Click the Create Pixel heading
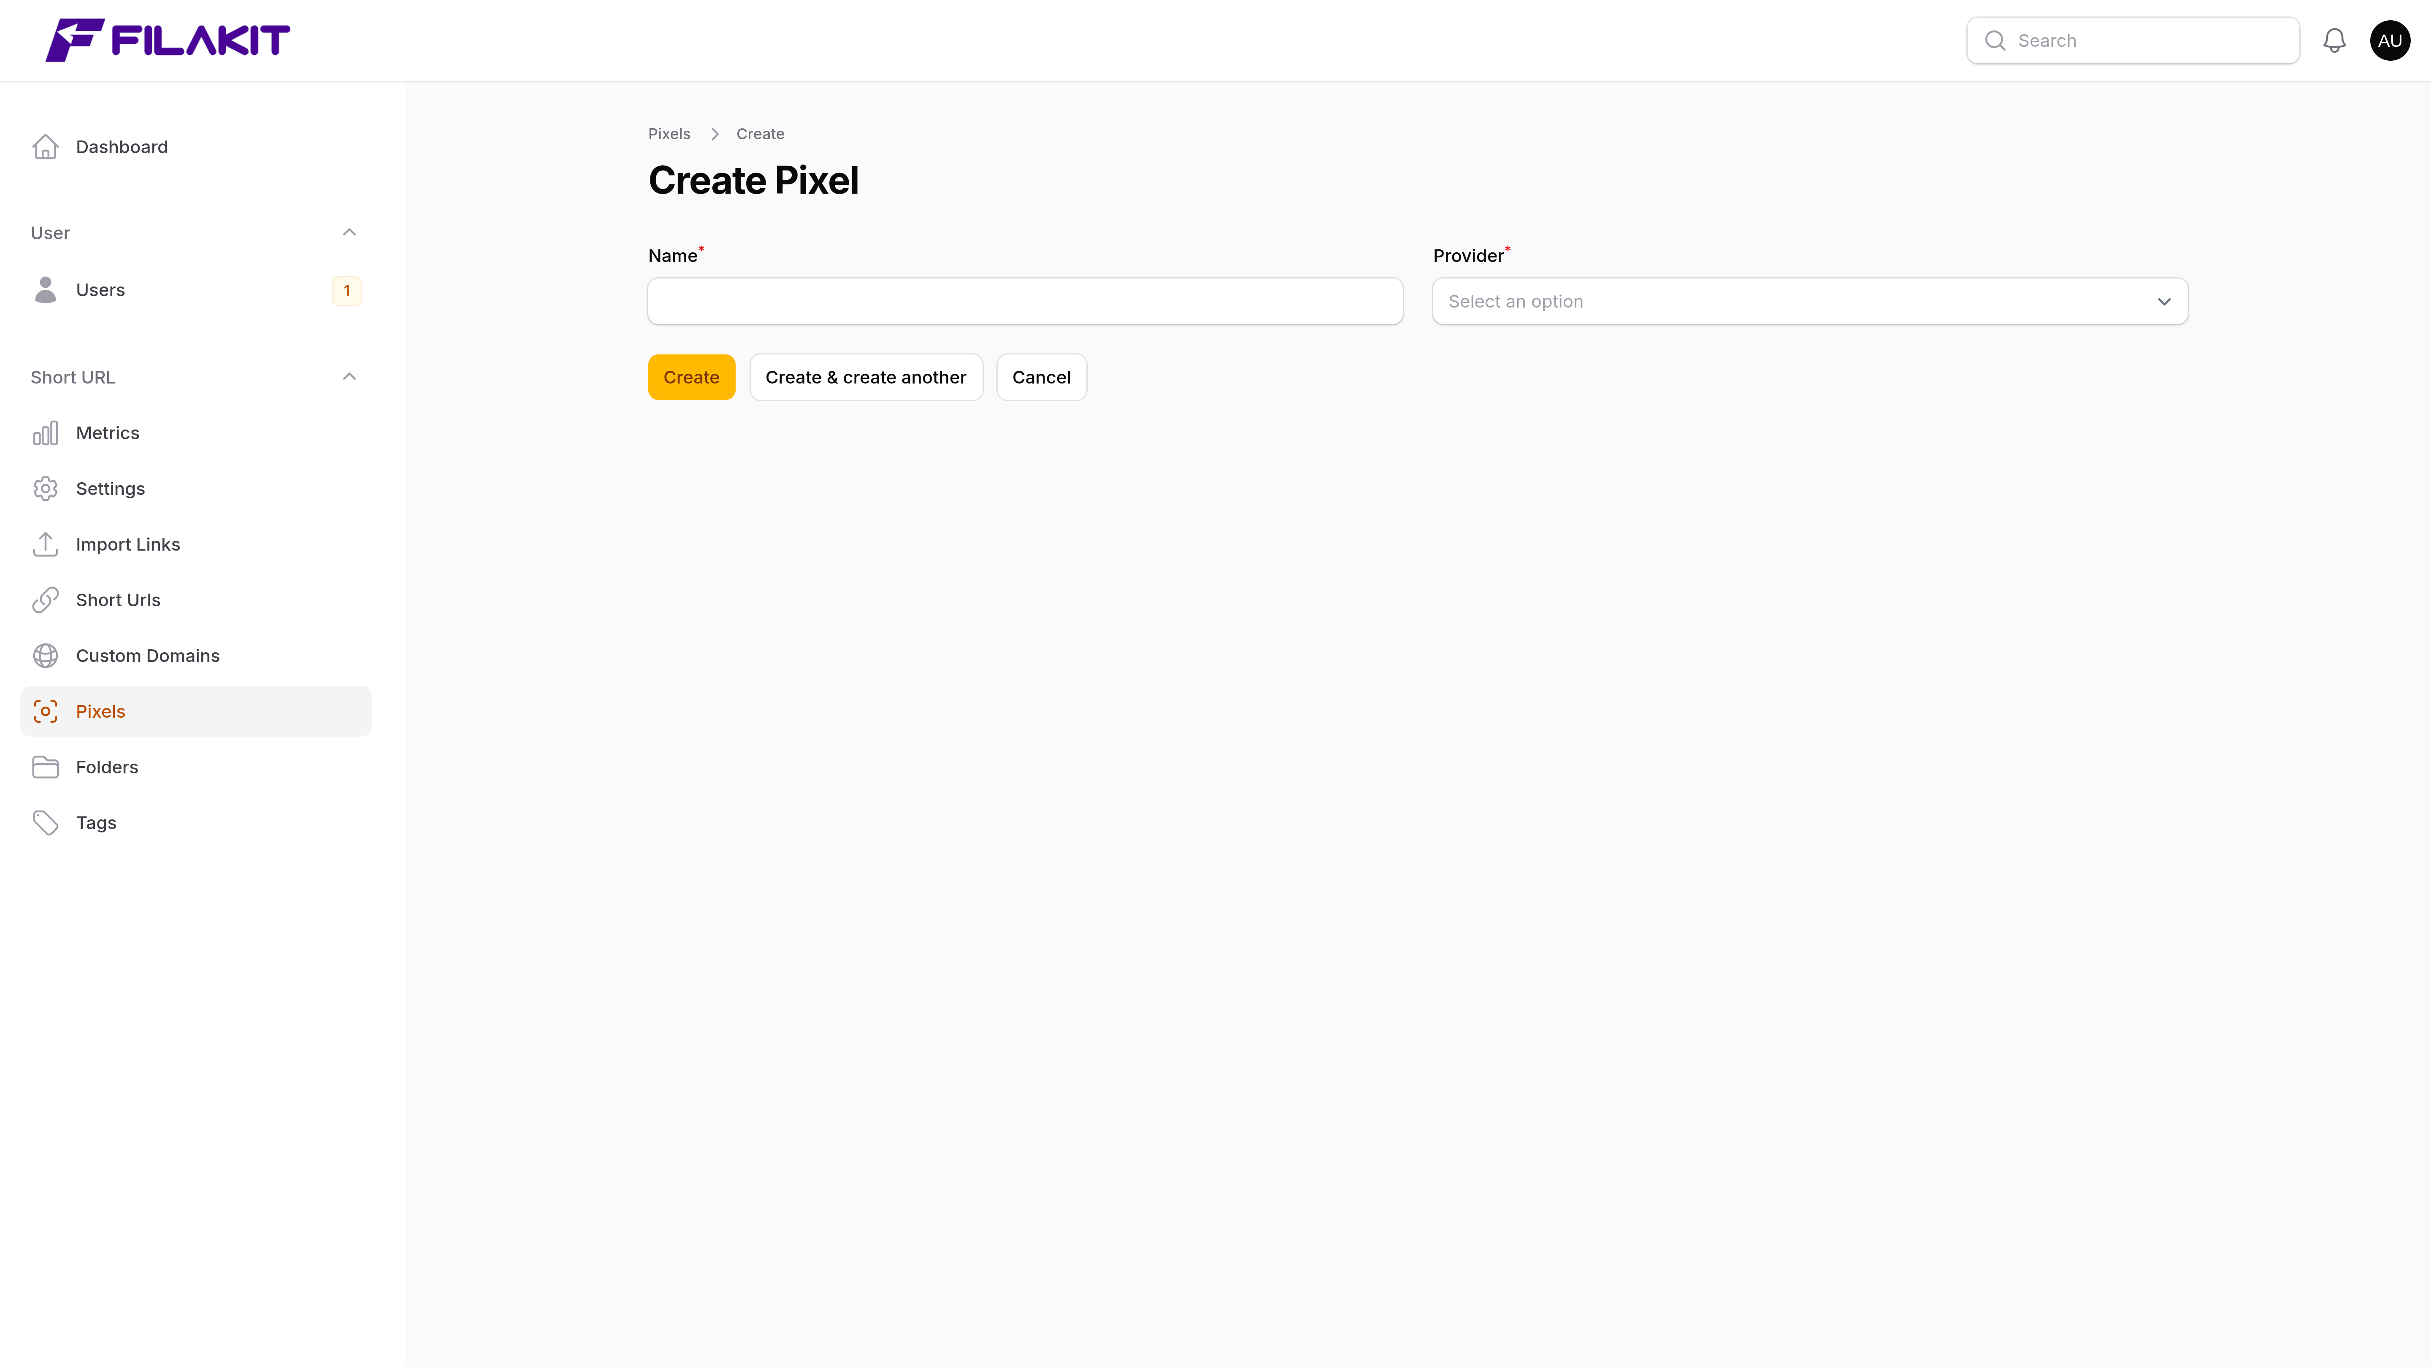 click(x=753, y=180)
